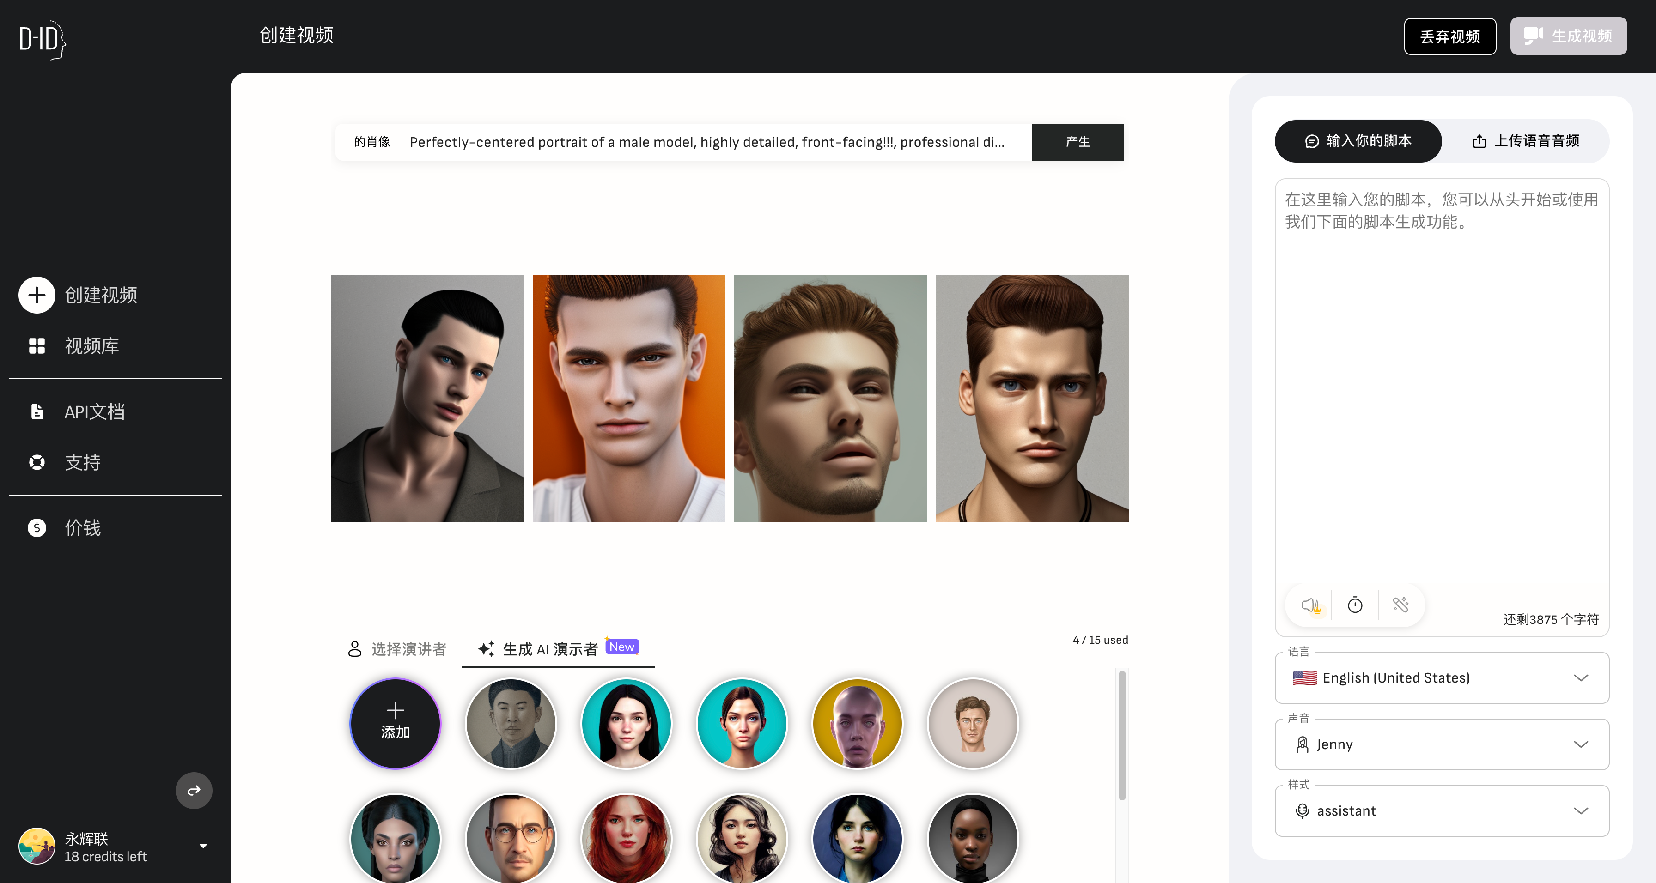The width and height of the screenshot is (1656, 883).
Task: Click the 支持 lifebuoy icon
Action: click(37, 462)
